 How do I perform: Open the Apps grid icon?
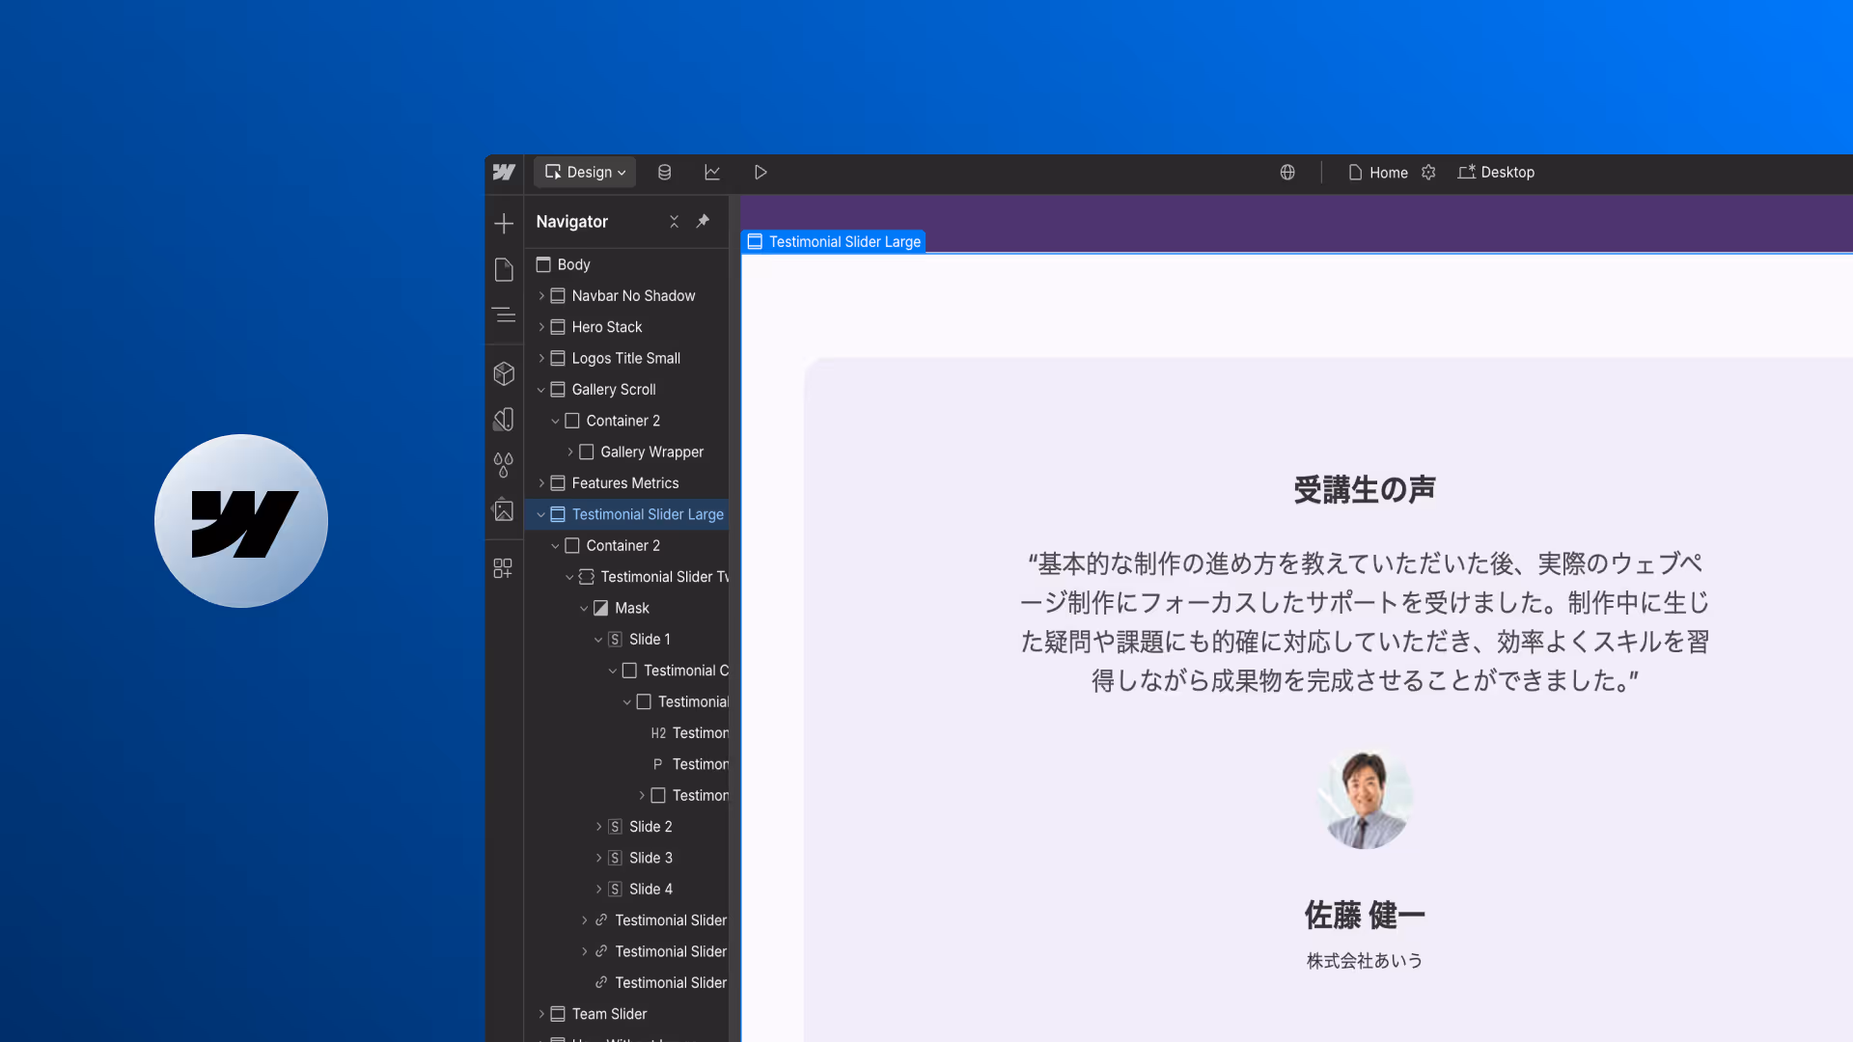(504, 568)
